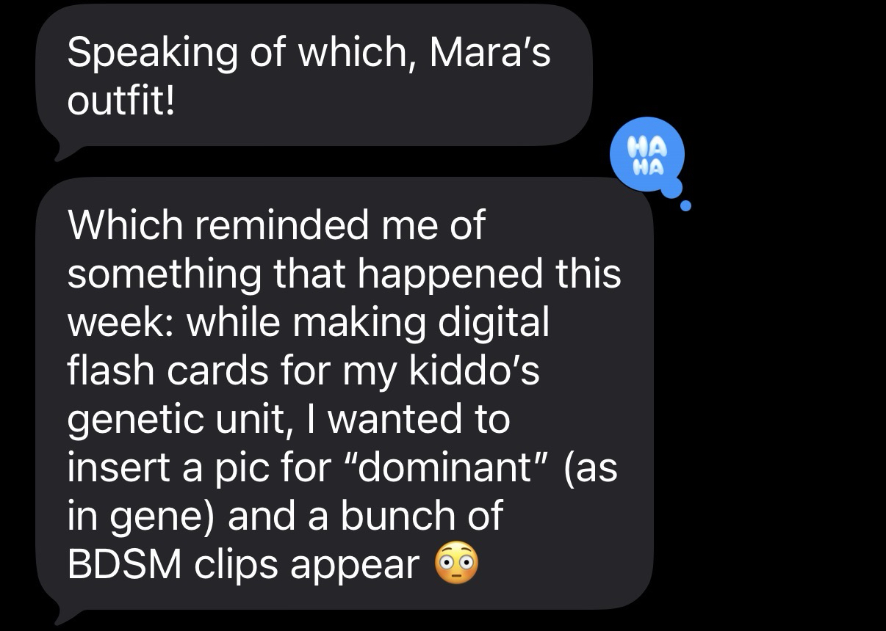Select the "Mara's outfit!" message bubble
This screenshot has height=631, width=886.
tap(314, 77)
